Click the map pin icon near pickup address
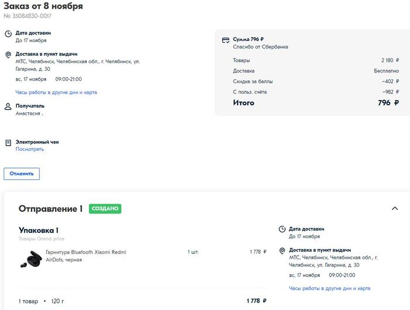Screen dimensions: 410x310 pos(8,55)
